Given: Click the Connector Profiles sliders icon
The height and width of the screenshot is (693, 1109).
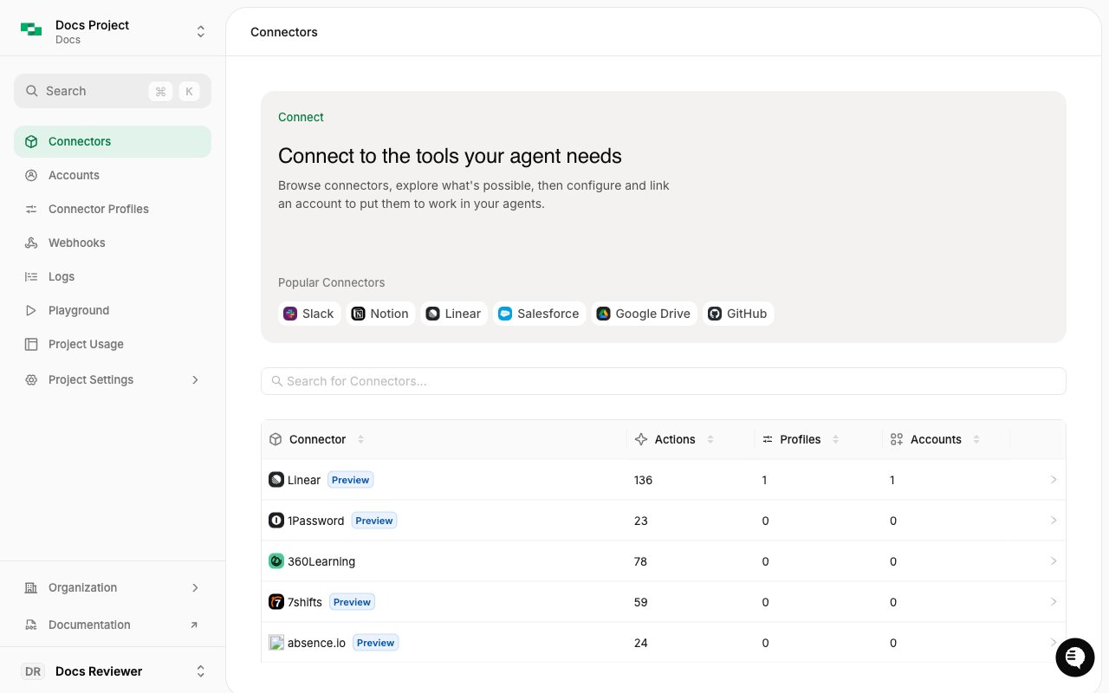Looking at the screenshot, I should click(31, 209).
